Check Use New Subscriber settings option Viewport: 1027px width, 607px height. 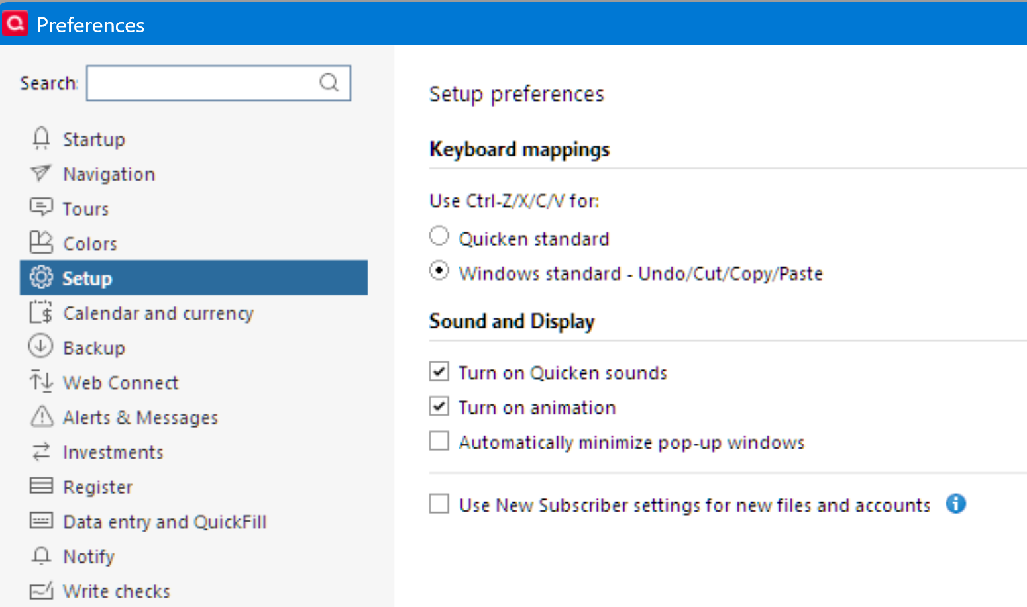(439, 504)
